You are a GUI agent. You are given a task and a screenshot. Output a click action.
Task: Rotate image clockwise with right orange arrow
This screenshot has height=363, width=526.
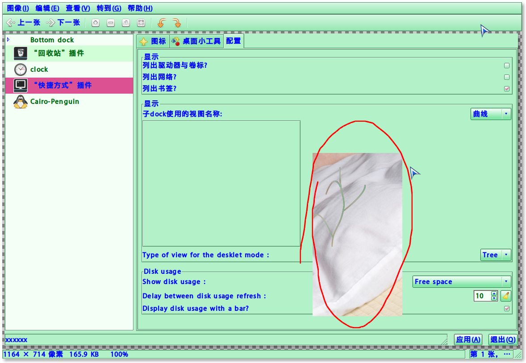point(177,23)
